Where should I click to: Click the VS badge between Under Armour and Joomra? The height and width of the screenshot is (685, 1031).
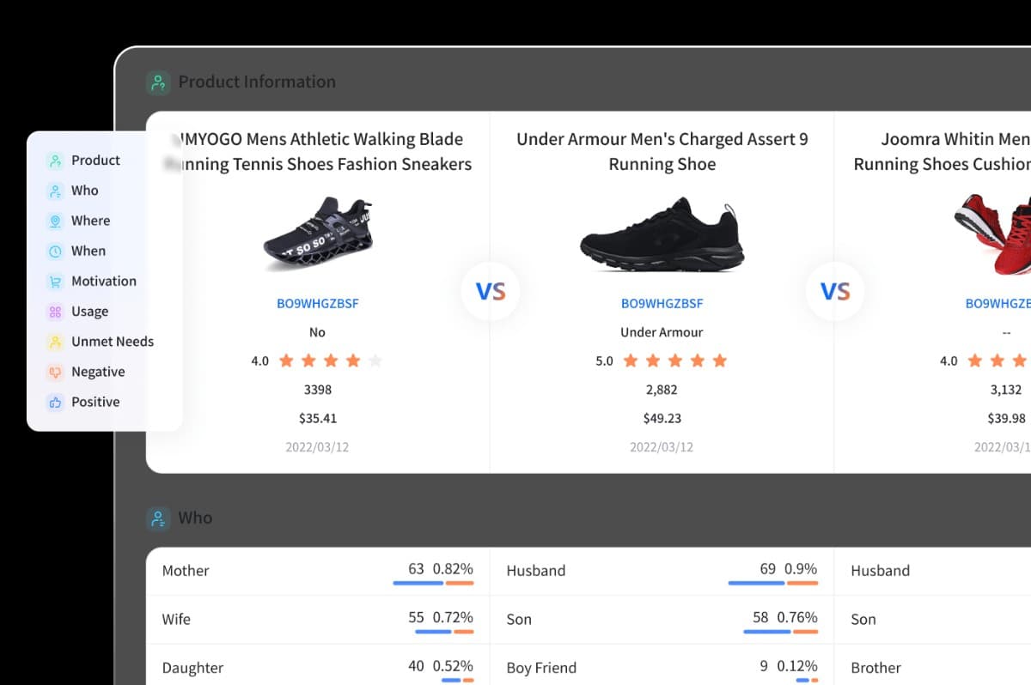835,292
